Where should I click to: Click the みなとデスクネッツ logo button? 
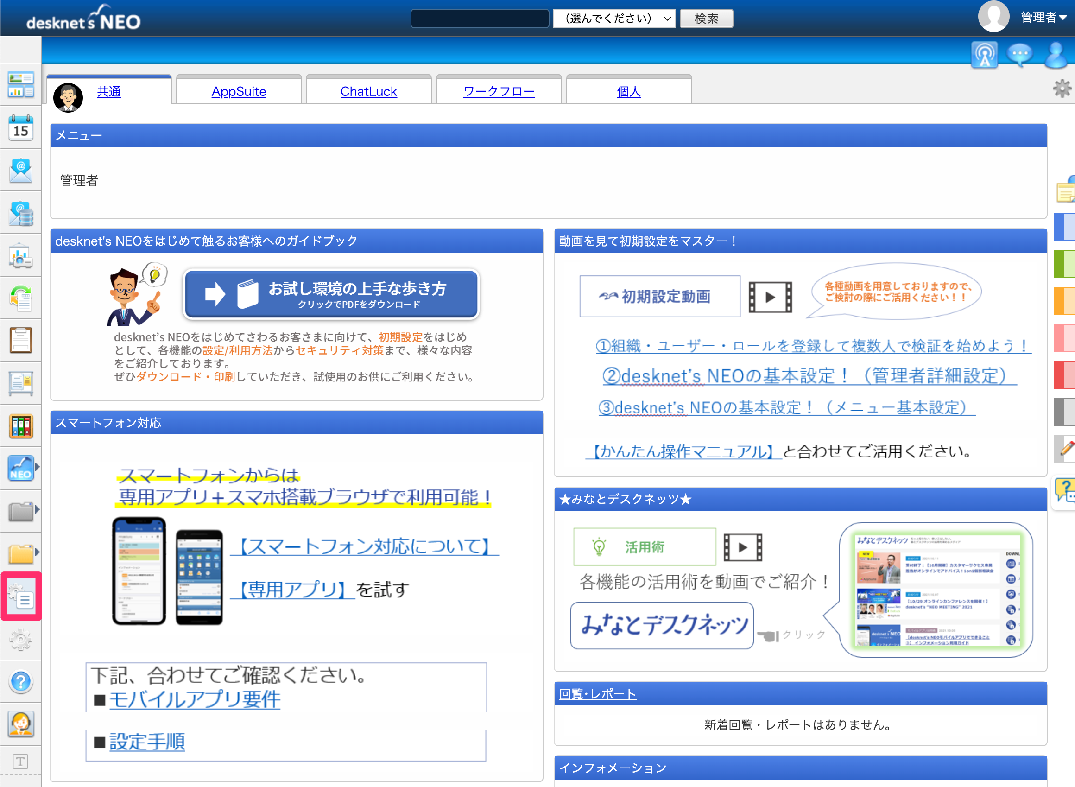tap(662, 625)
